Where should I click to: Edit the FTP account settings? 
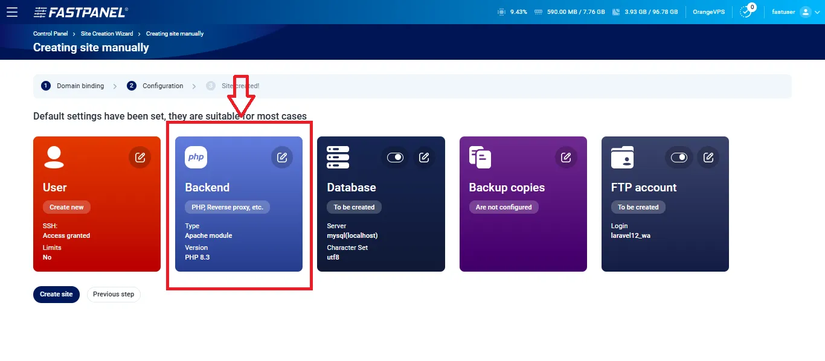tap(708, 158)
